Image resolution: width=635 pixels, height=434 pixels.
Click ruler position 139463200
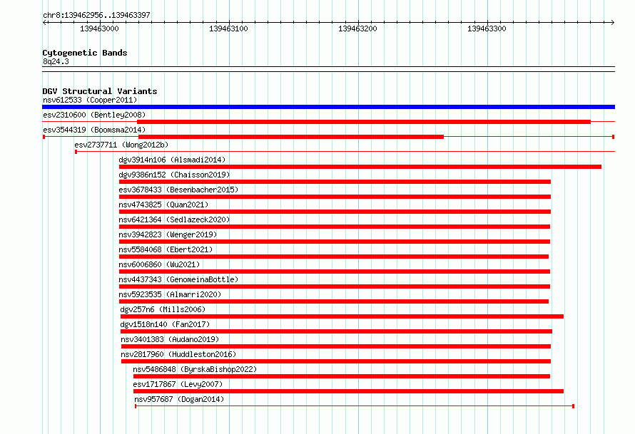[357, 29]
